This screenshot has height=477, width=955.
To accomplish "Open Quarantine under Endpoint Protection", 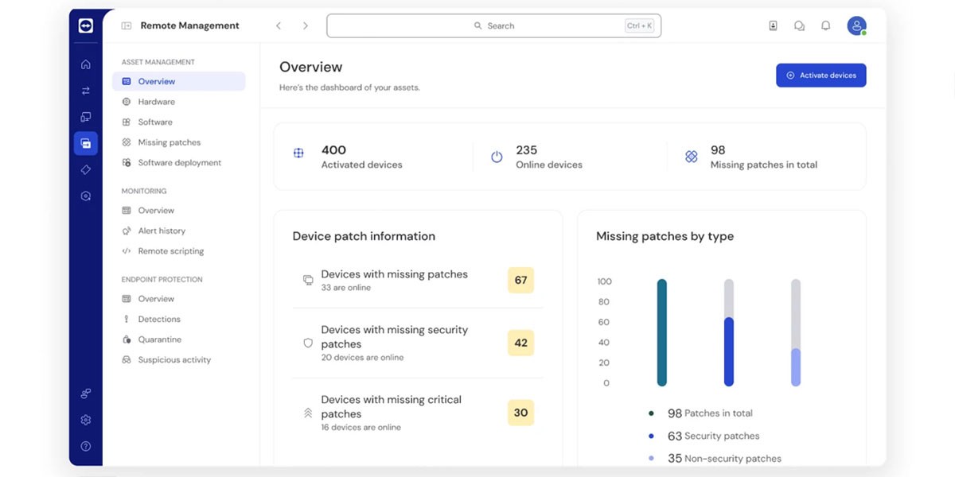I will click(159, 339).
